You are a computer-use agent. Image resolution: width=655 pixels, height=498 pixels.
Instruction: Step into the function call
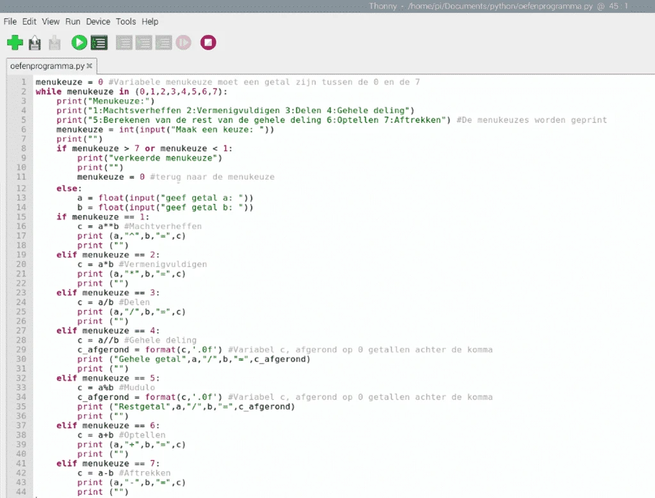[143, 42]
